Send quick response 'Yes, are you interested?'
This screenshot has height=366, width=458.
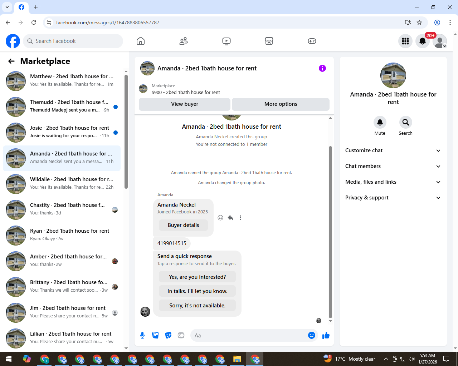tap(197, 277)
